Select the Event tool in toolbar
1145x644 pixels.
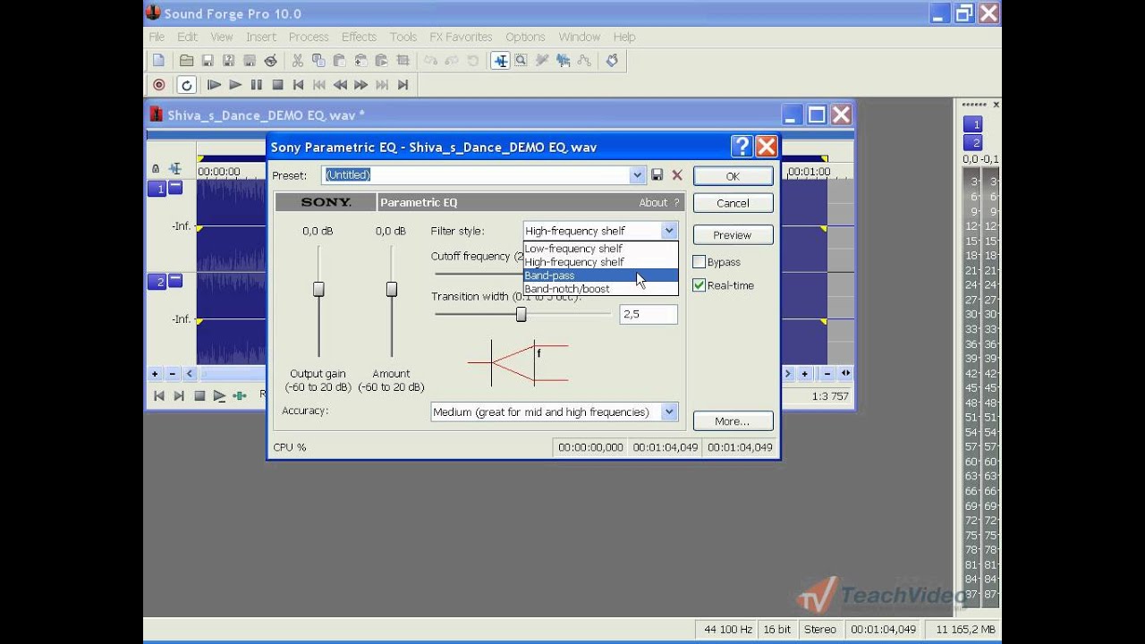pyautogui.click(x=564, y=61)
